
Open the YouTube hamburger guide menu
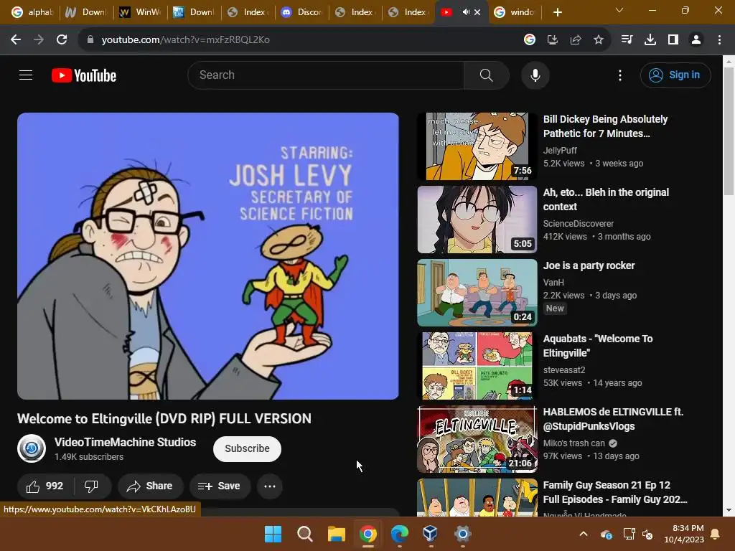point(26,75)
